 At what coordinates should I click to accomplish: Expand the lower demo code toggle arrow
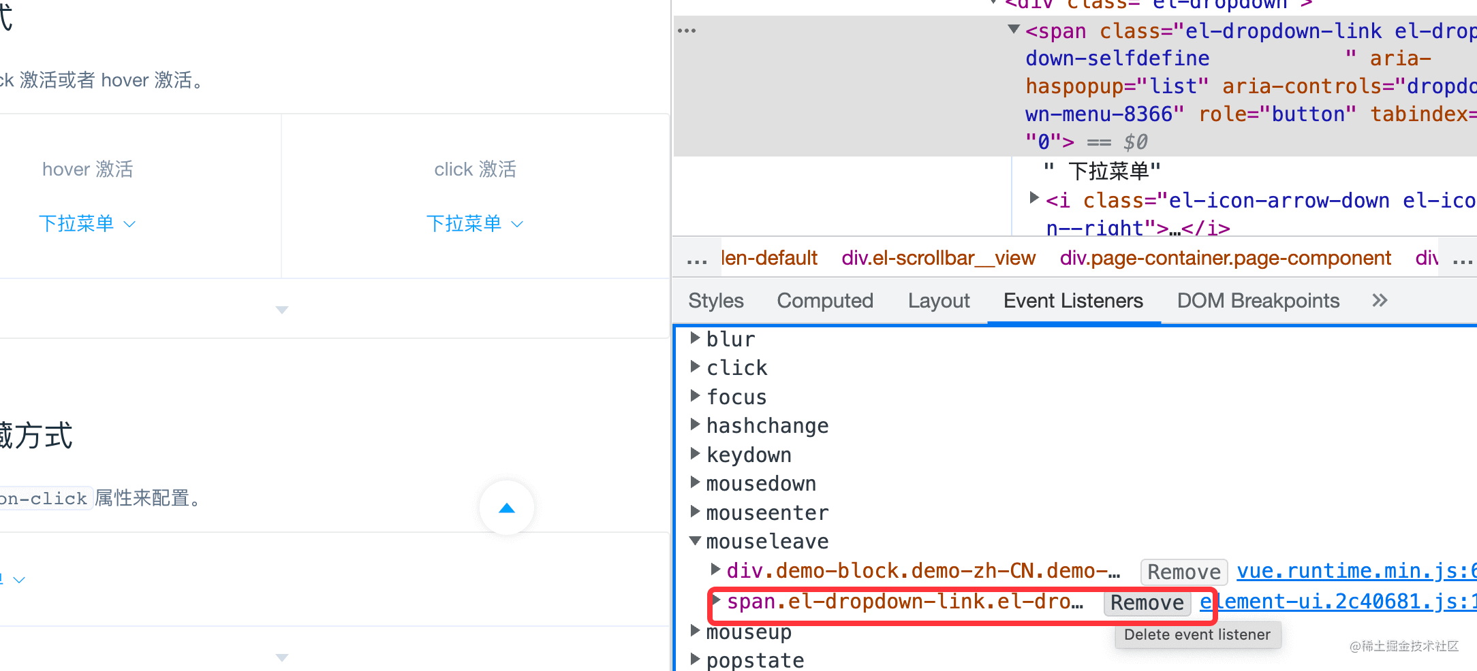pos(282,657)
